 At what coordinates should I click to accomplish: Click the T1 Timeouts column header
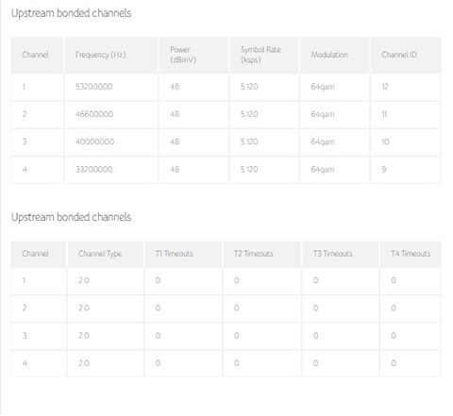pyautogui.click(x=175, y=254)
